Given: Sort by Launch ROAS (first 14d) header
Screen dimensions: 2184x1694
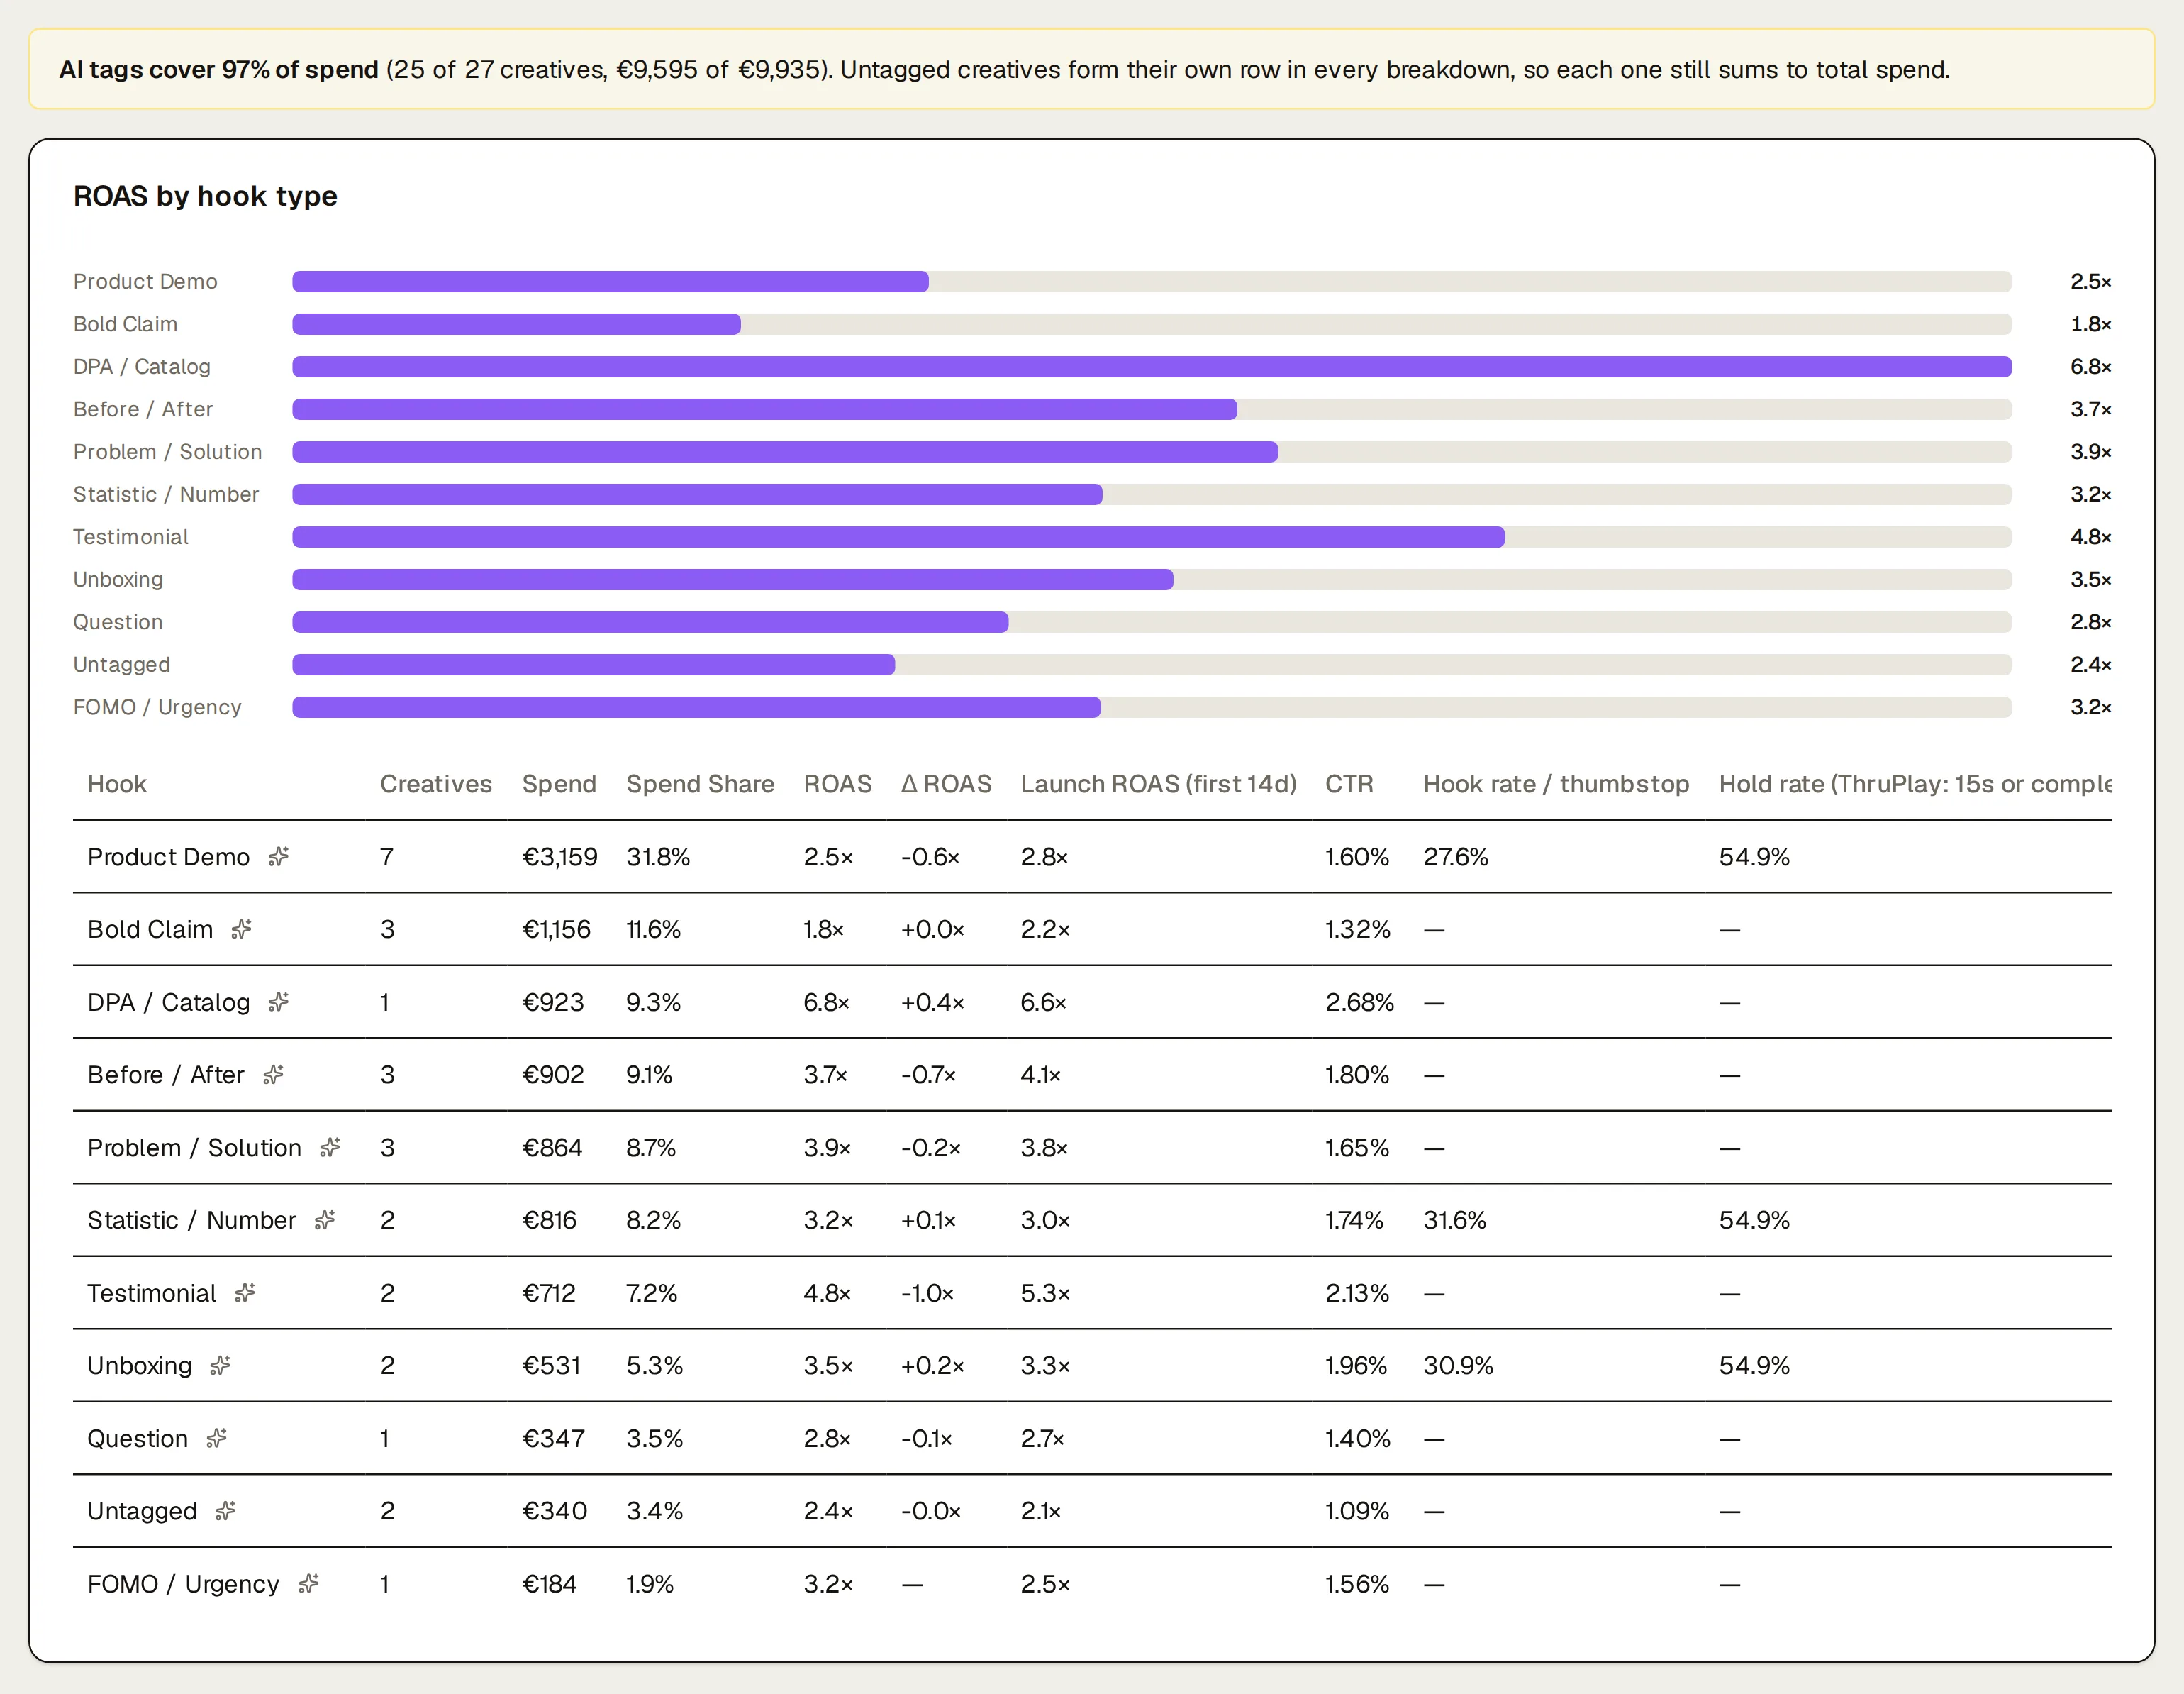Looking at the screenshot, I should tap(1158, 783).
